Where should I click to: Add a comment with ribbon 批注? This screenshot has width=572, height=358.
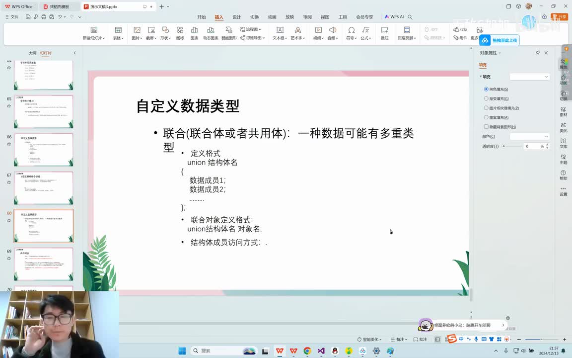(384, 33)
